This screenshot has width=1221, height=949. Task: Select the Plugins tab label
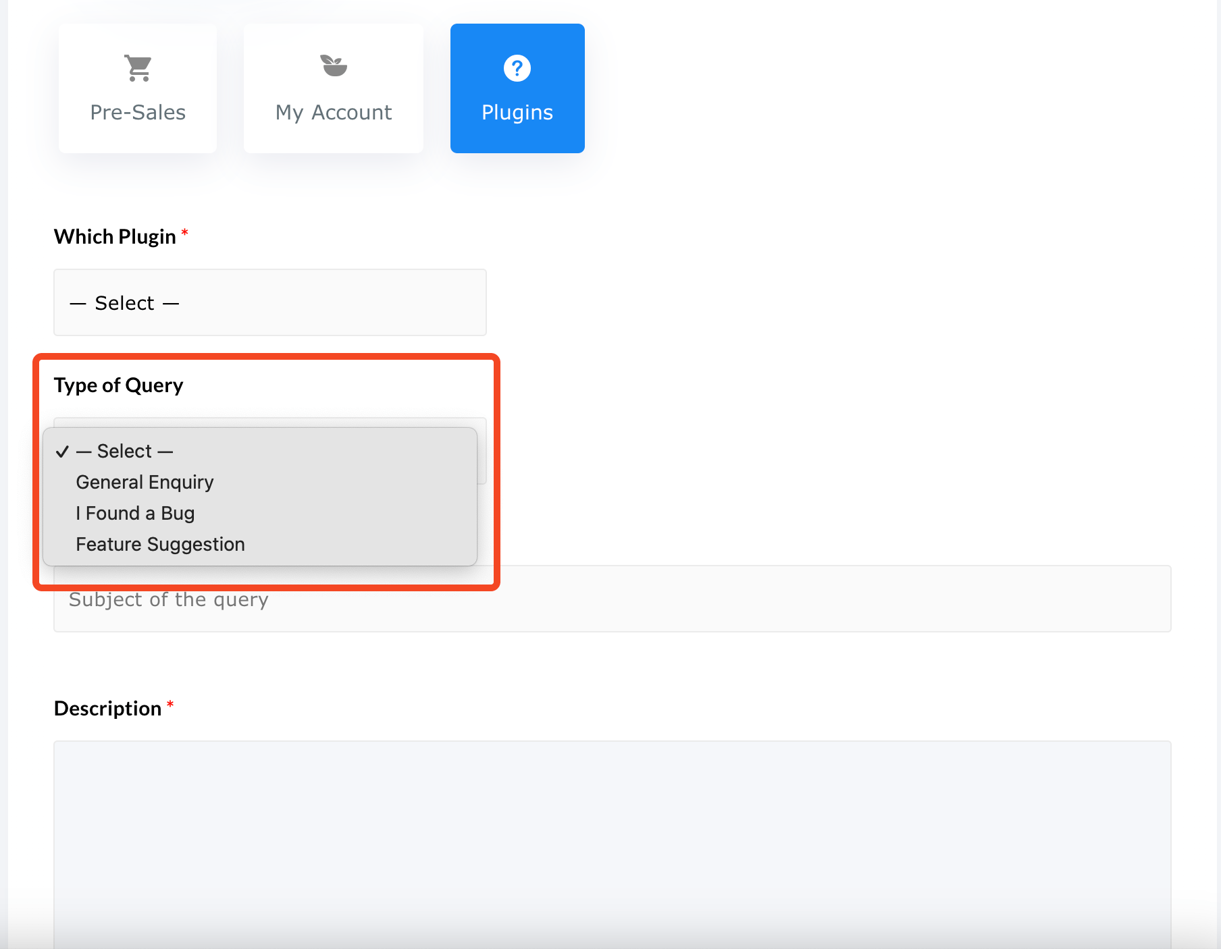tap(517, 112)
